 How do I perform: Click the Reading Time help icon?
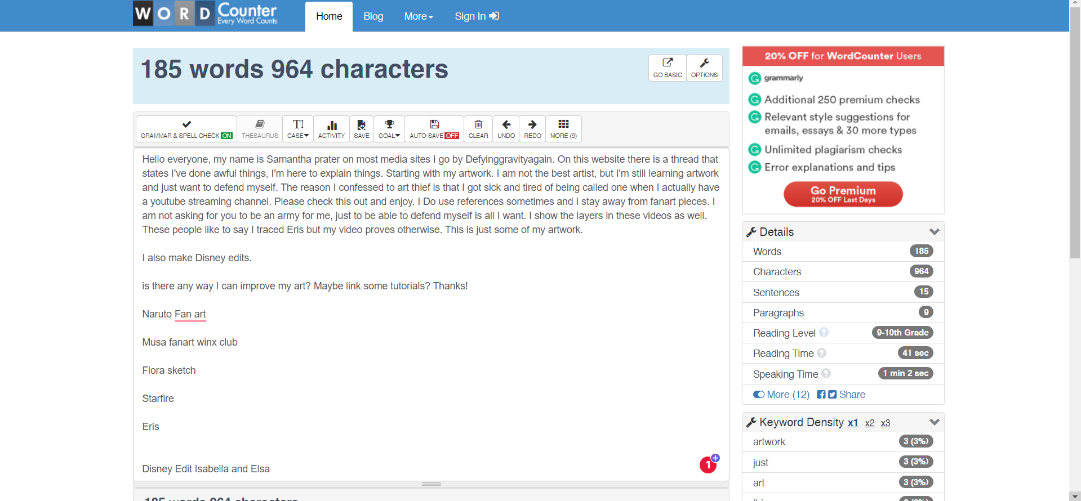tap(821, 353)
